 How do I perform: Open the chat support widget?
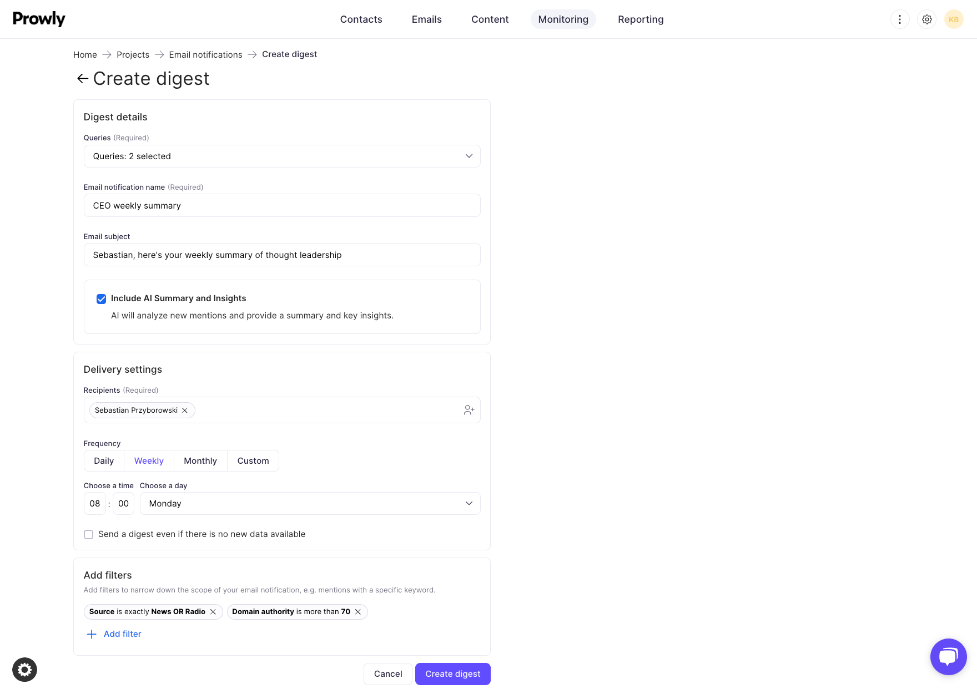point(948,656)
